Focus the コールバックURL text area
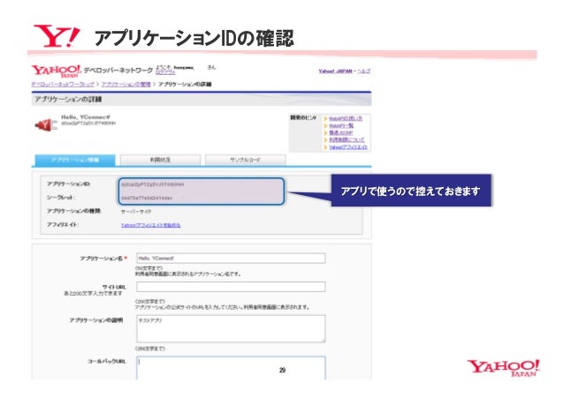 click(231, 368)
